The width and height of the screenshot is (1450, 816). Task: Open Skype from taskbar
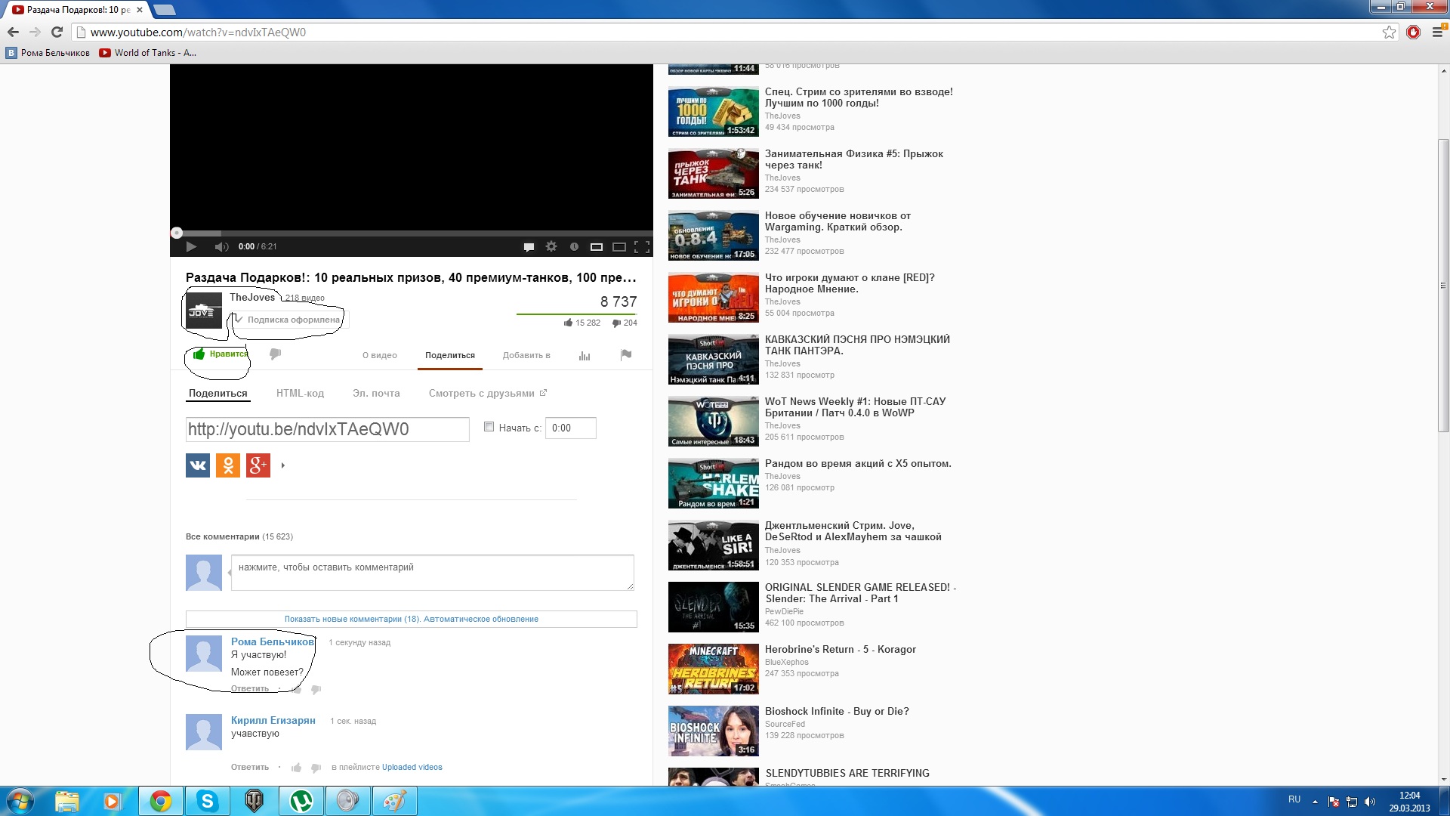(207, 801)
